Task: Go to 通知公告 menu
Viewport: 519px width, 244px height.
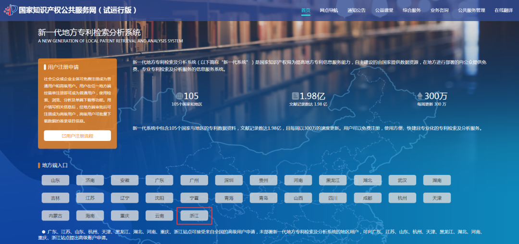Action: point(357,10)
